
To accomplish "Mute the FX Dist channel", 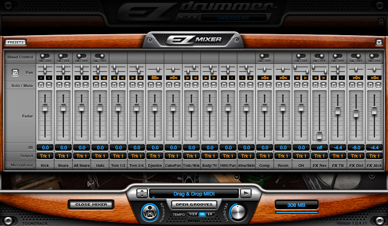I will (359, 86).
